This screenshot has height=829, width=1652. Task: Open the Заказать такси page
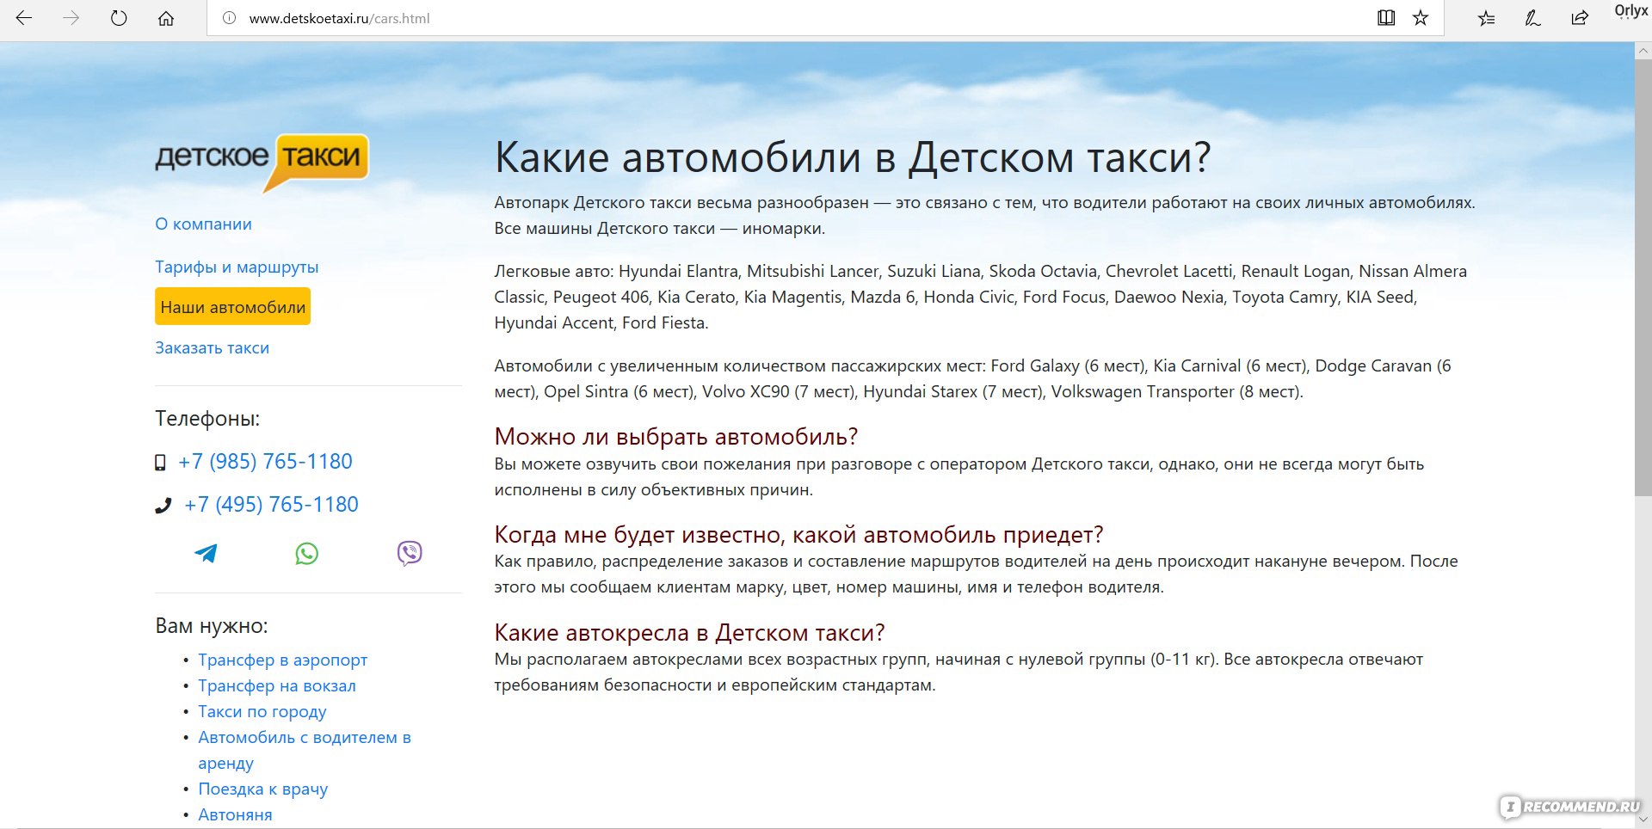pos(212,347)
